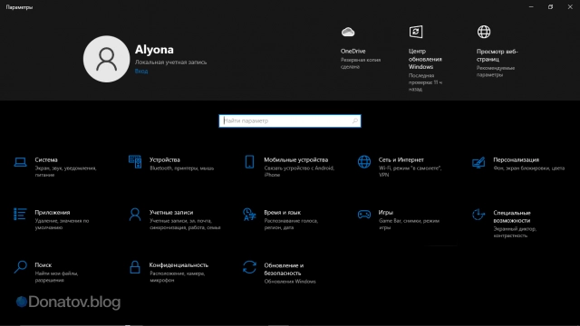Select the Персонализация brush icon
Image resolution: width=580 pixels, height=326 pixels.
pyautogui.click(x=478, y=162)
